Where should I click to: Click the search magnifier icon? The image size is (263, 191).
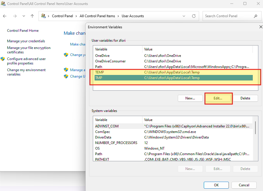tap(256, 16)
